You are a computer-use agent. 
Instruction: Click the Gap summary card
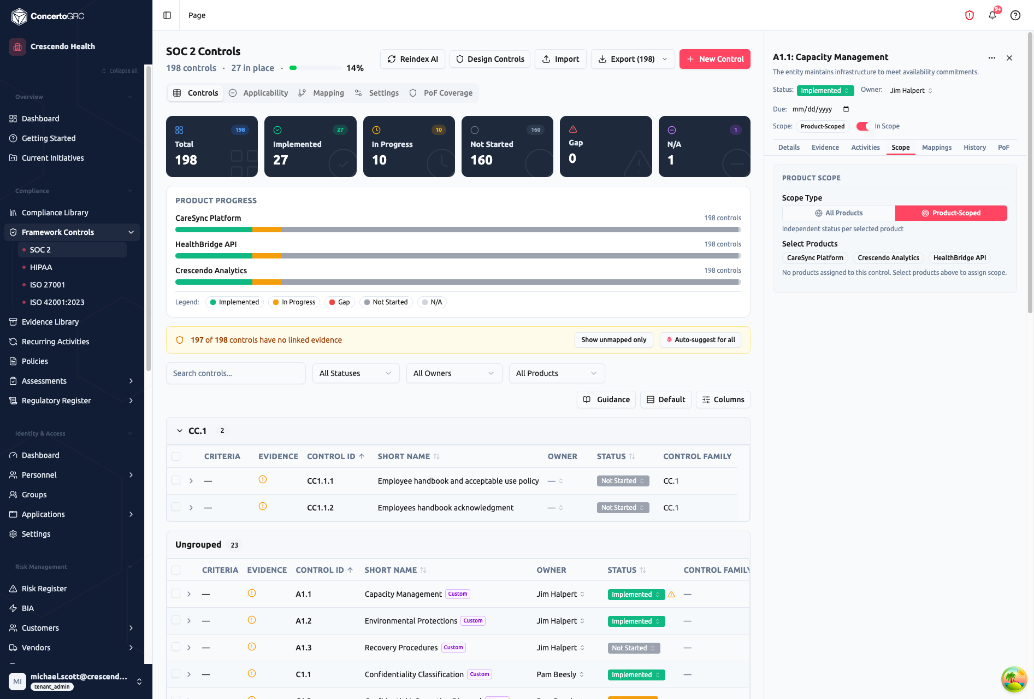tap(606, 146)
